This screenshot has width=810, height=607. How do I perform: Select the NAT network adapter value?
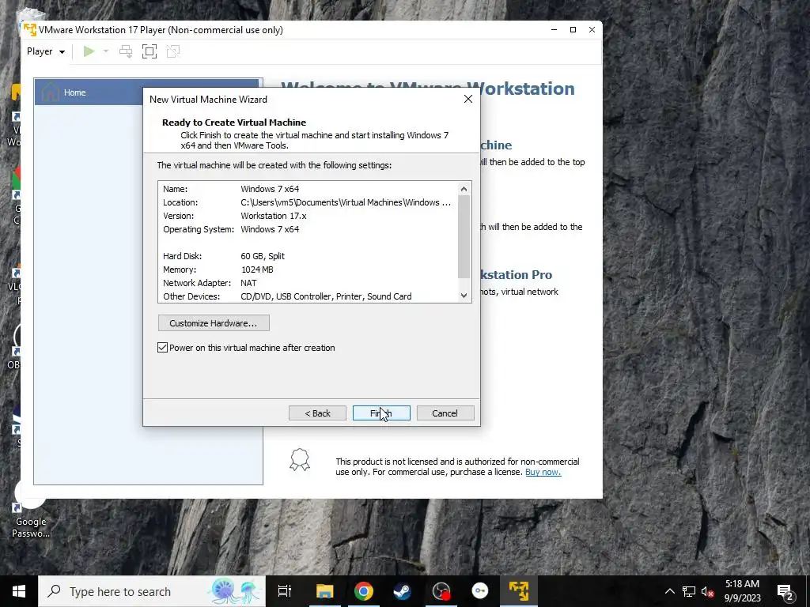[x=248, y=283]
